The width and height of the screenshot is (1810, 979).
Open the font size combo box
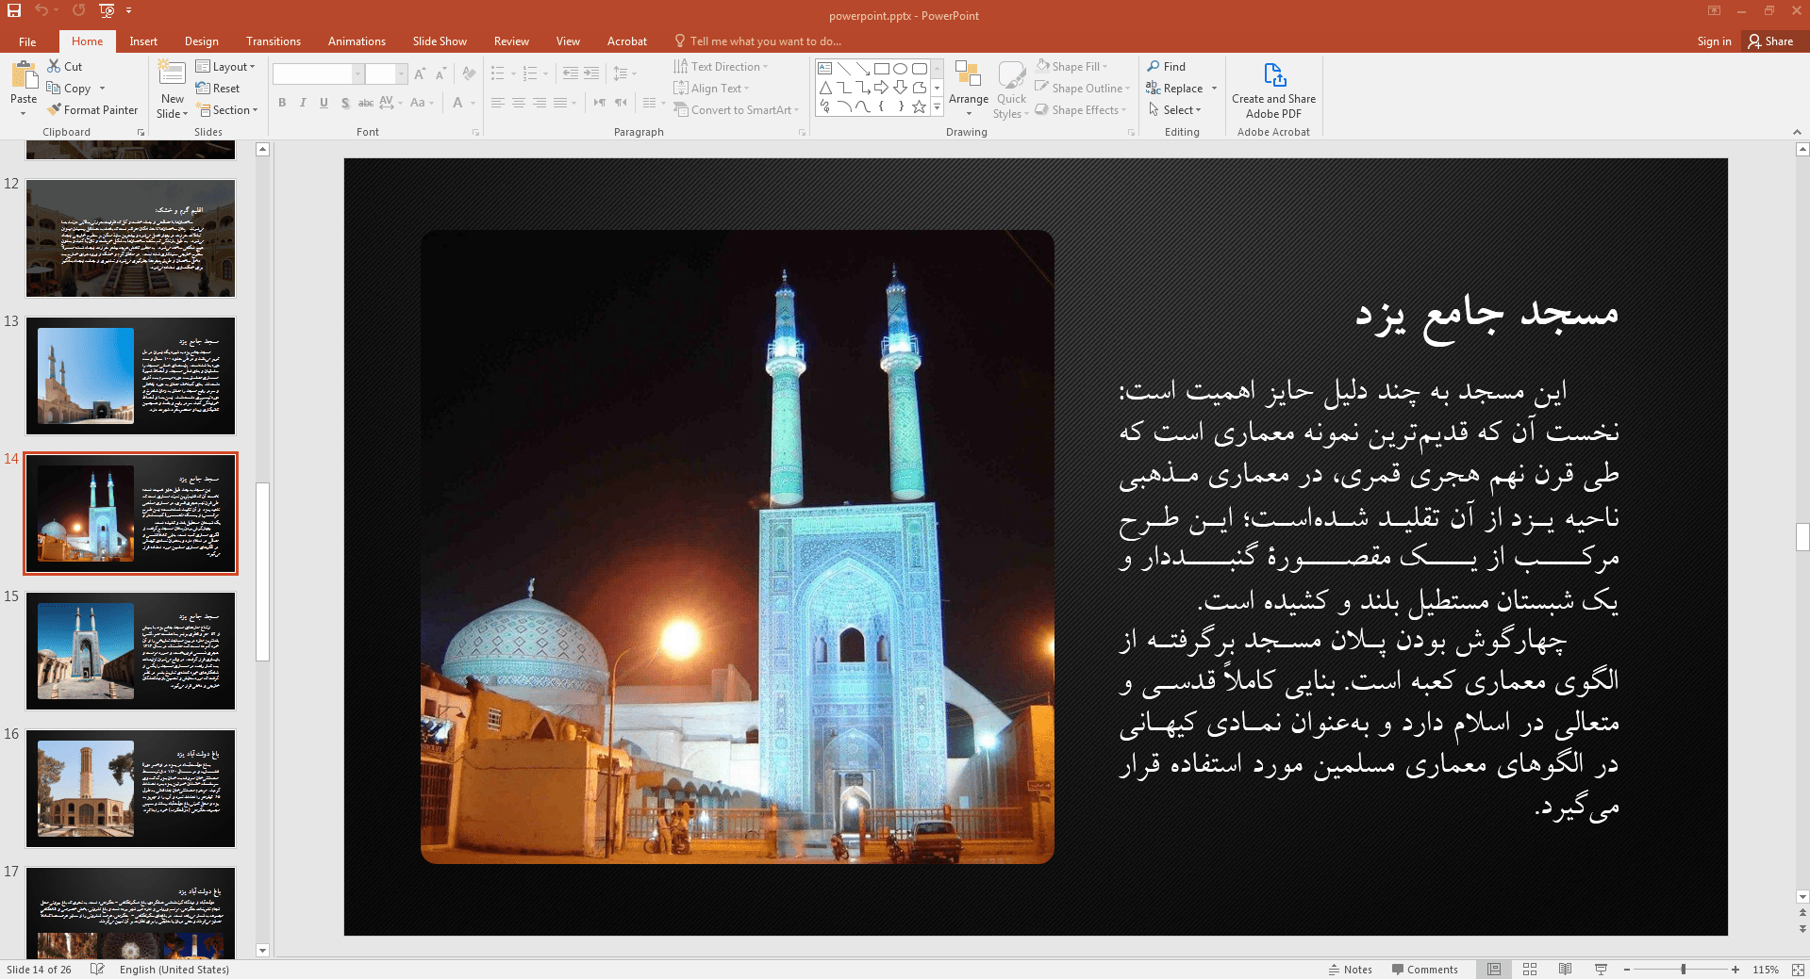[386, 73]
